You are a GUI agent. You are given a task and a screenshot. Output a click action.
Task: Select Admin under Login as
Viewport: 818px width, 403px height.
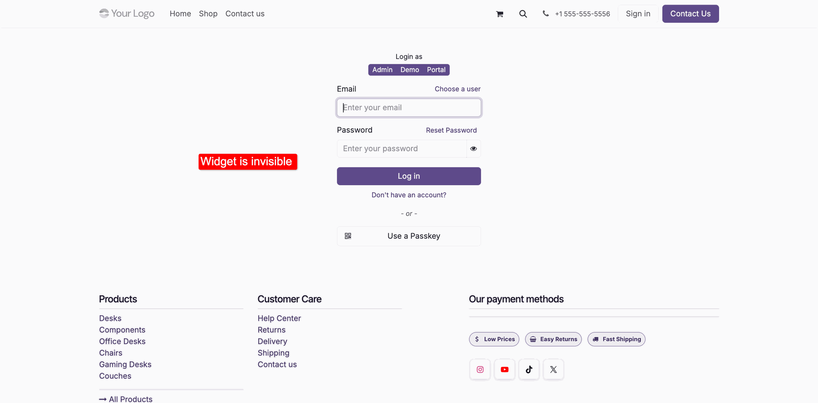(382, 70)
